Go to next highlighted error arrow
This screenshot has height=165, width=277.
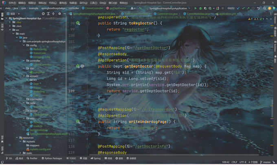point(271,19)
